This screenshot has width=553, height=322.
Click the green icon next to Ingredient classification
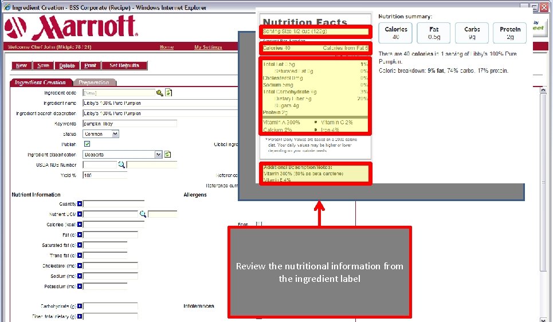click(167, 155)
